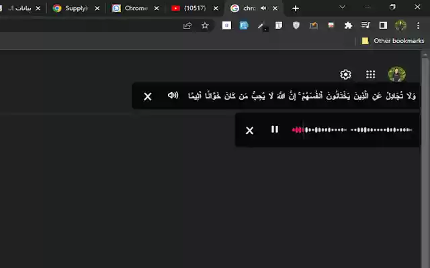Mute the tab audio speaker indicator
This screenshot has height=268, width=430.
pos(263,8)
